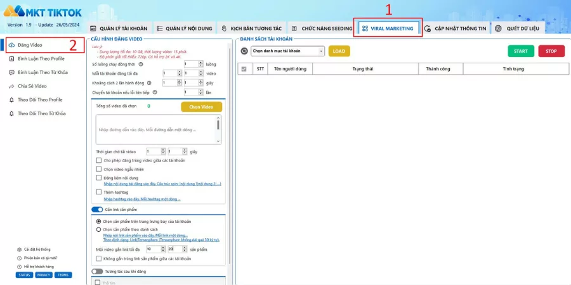Click the PRIVACY button
This screenshot has height=285, width=571.
coord(44,275)
